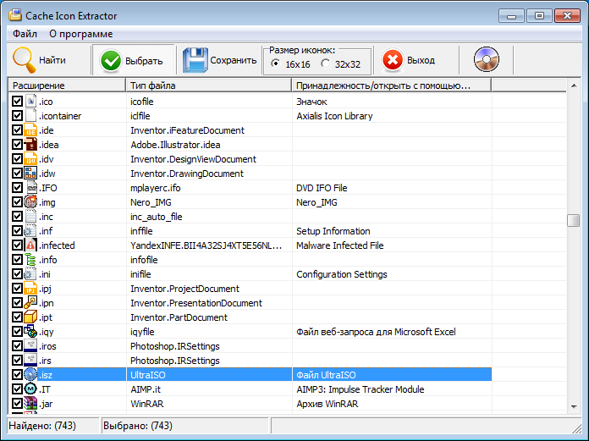Click the orange .ipj project icon
Image resolution: width=589 pixels, height=441 pixels.
(30, 289)
